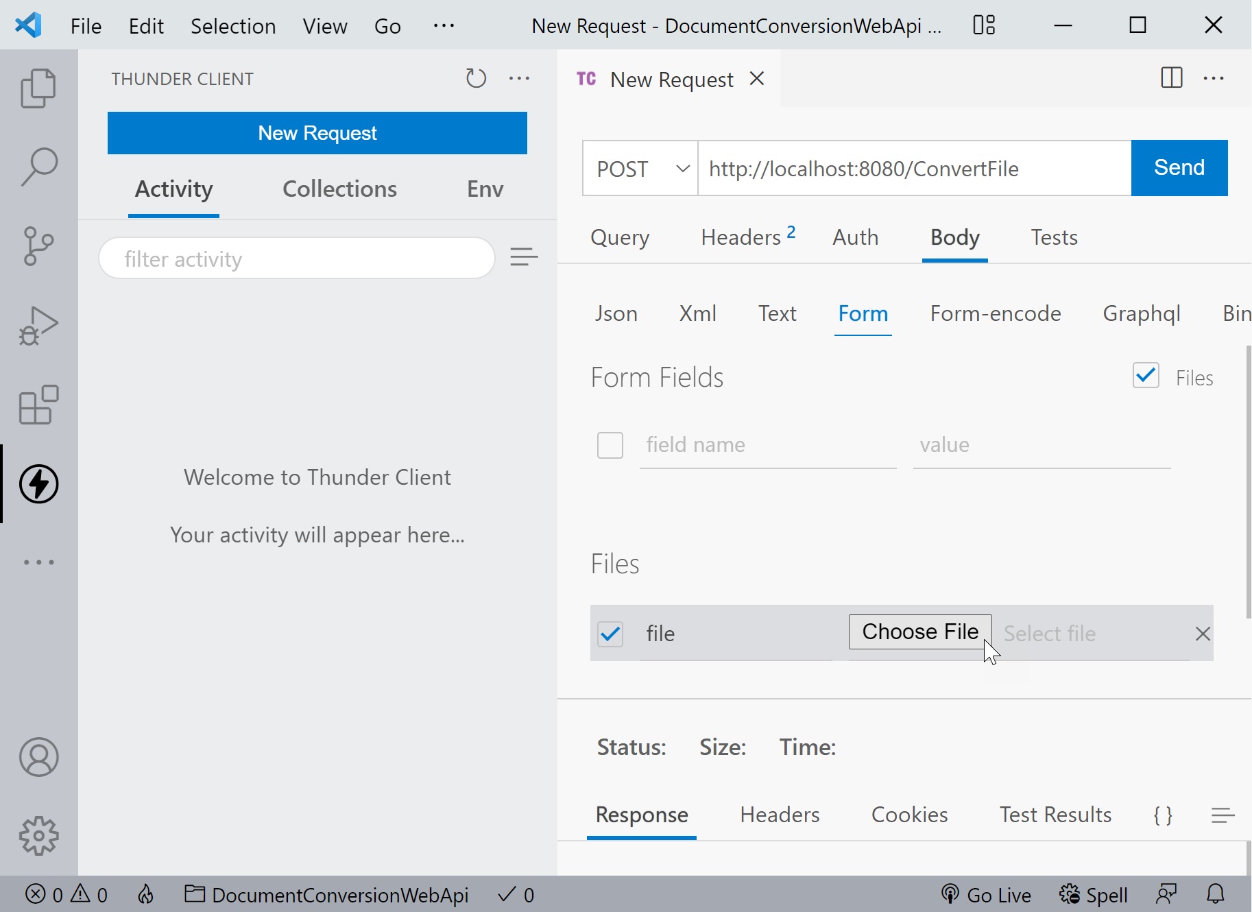Open the Run and Debug view
This screenshot has width=1252, height=912.
pos(38,326)
